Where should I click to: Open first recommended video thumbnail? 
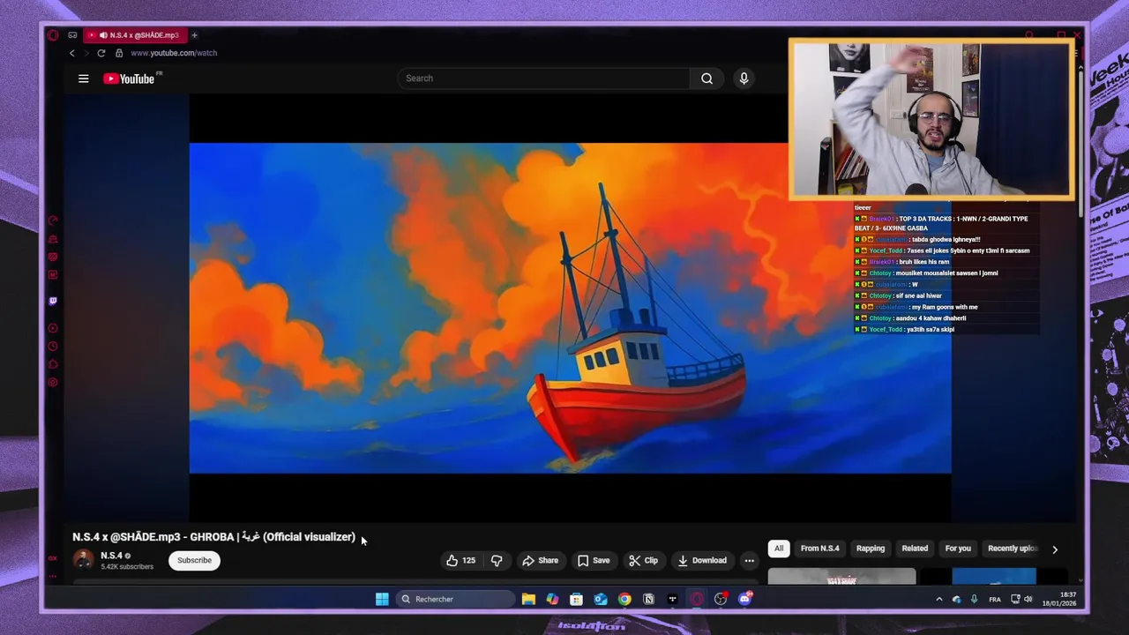(x=841, y=577)
